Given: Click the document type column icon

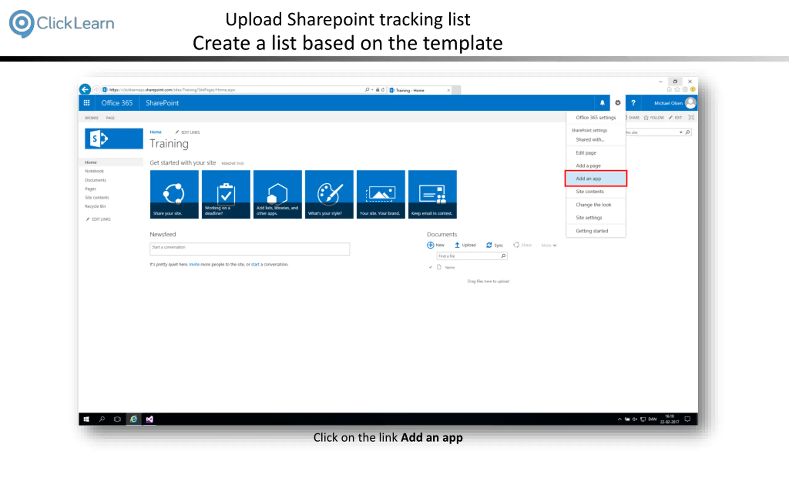Looking at the screenshot, I should [439, 267].
